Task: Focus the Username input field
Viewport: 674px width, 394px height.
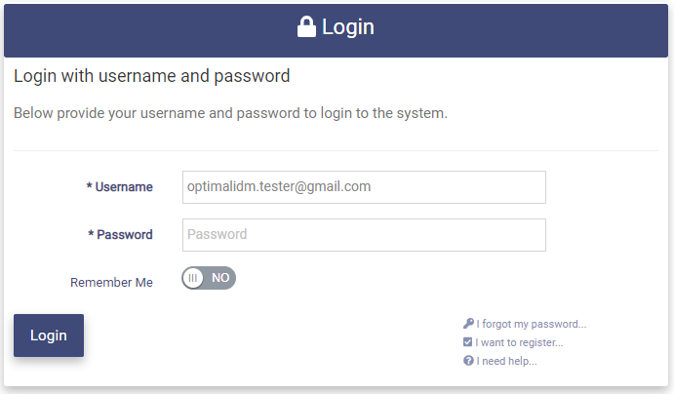Action: point(363,187)
